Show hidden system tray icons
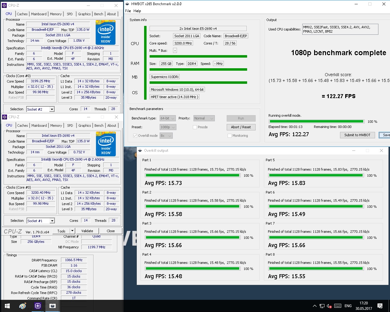The image size is (390, 312). (x=314, y=306)
